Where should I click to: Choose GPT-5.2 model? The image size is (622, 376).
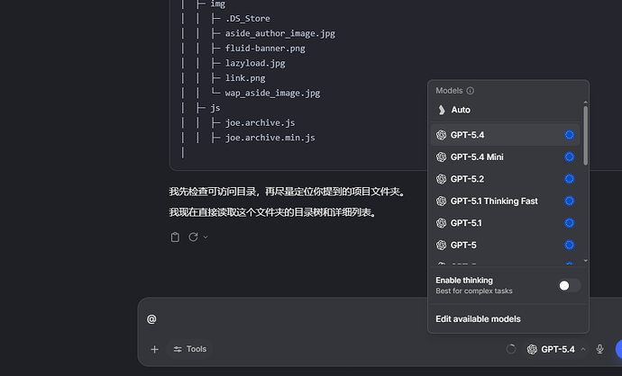(x=505, y=179)
